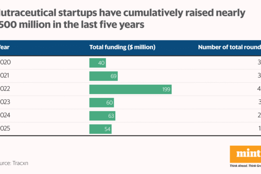Select the 2020 bar labeled 40
This screenshot has height=174, width=261.
pyautogui.click(x=97, y=63)
